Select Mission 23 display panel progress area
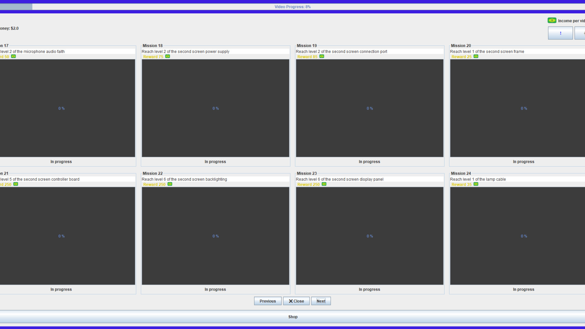Screen dimensions: 585x329 pos(370,236)
